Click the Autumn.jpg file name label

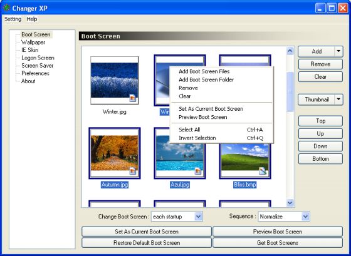114,185
